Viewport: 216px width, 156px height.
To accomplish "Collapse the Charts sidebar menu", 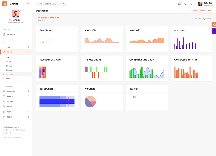I will coord(16,52).
